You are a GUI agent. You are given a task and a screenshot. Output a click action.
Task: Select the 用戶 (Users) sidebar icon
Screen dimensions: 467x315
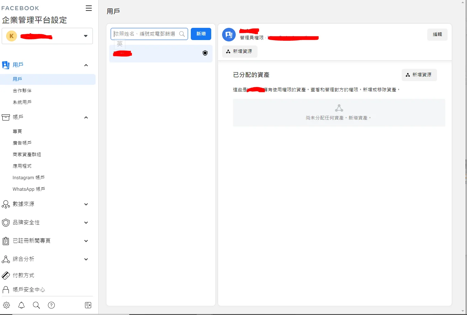coord(6,64)
